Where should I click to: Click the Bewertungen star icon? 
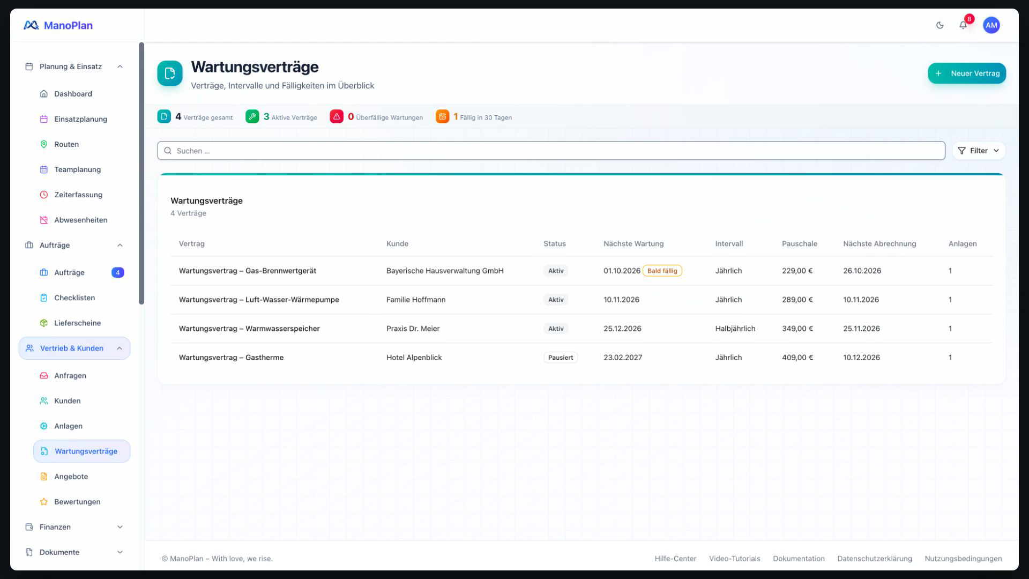click(x=44, y=501)
